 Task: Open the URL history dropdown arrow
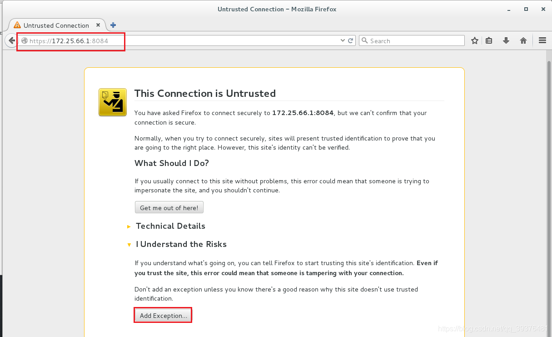(343, 40)
